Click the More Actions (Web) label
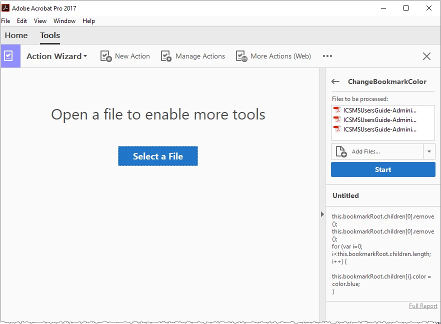The width and height of the screenshot is (441, 324). pos(280,56)
